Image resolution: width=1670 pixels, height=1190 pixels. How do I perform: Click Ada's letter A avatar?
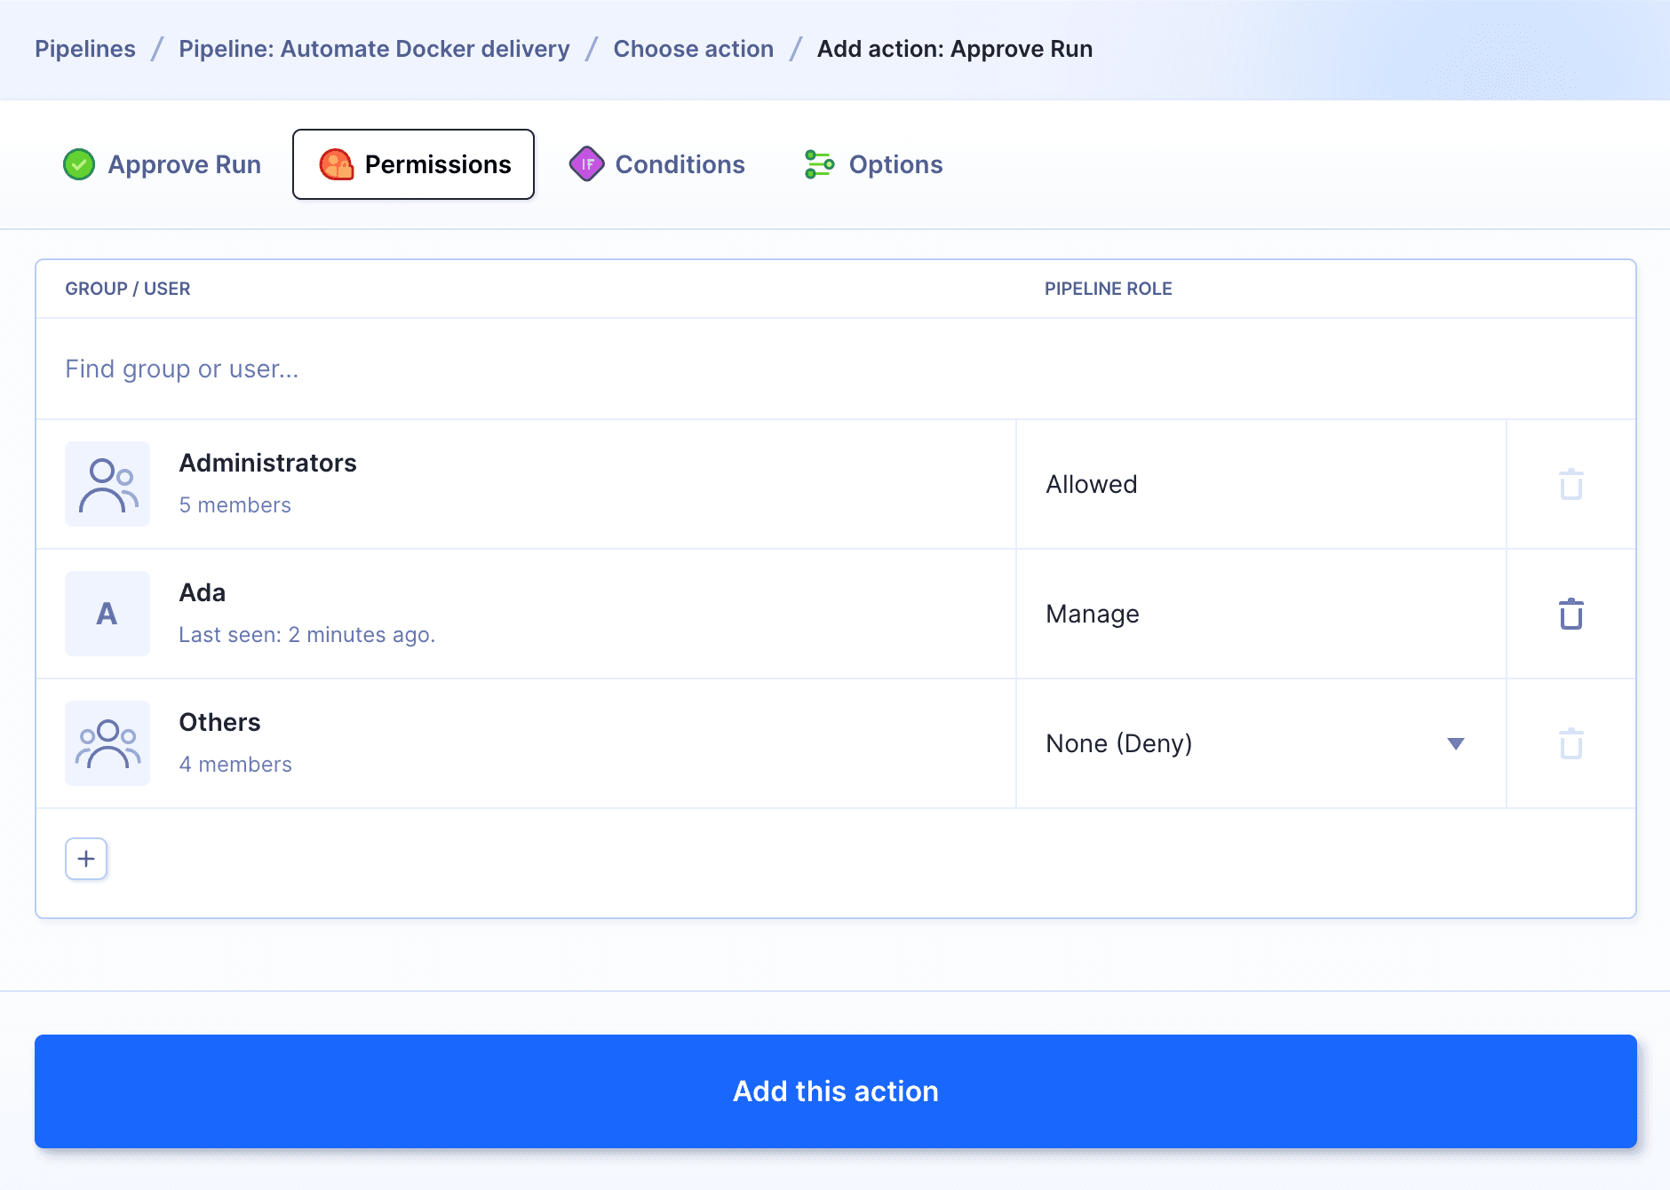pos(107,614)
